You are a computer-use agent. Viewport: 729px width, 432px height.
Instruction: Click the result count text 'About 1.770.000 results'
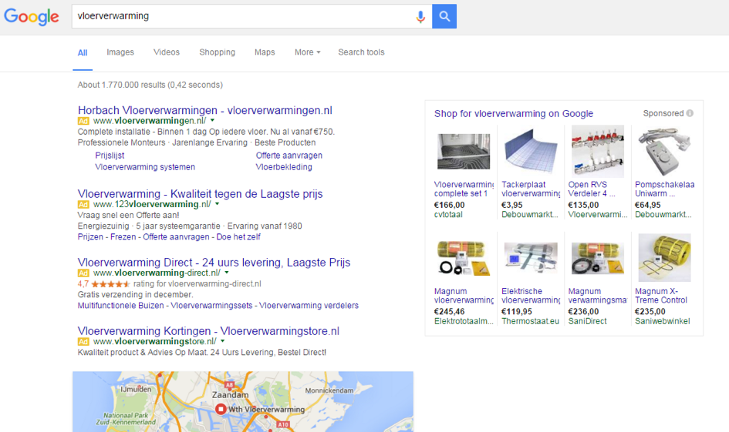121,85
